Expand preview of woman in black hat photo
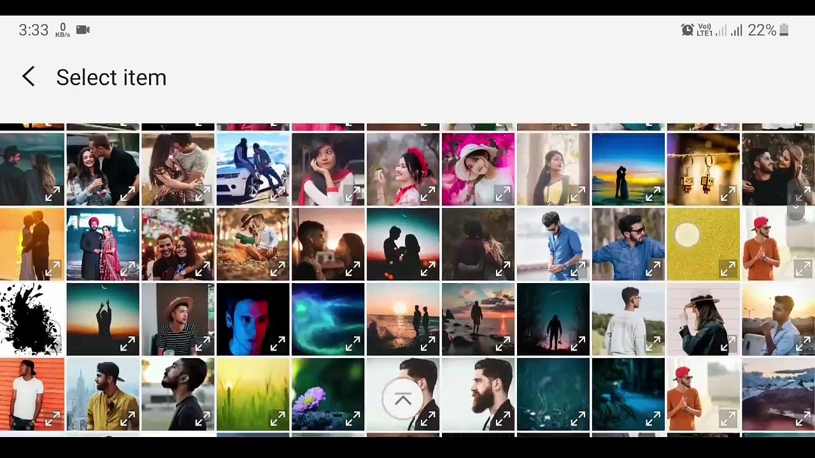The image size is (815, 458). point(729,344)
